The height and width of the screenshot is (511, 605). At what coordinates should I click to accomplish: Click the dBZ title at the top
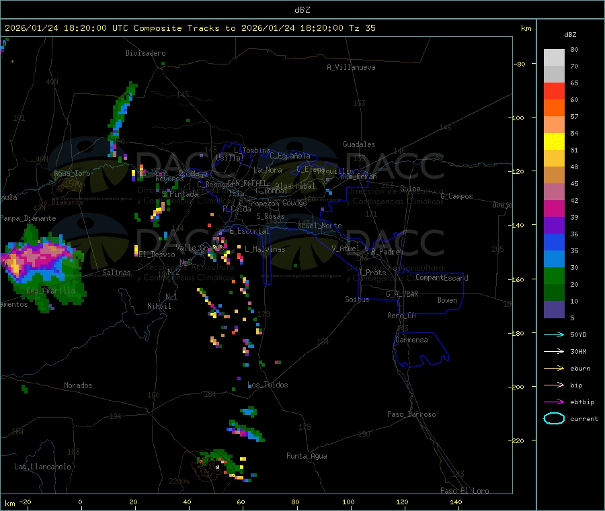coord(302,10)
